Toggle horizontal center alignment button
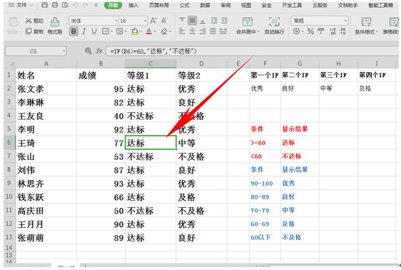This screenshot has width=401, height=270. (x=193, y=31)
